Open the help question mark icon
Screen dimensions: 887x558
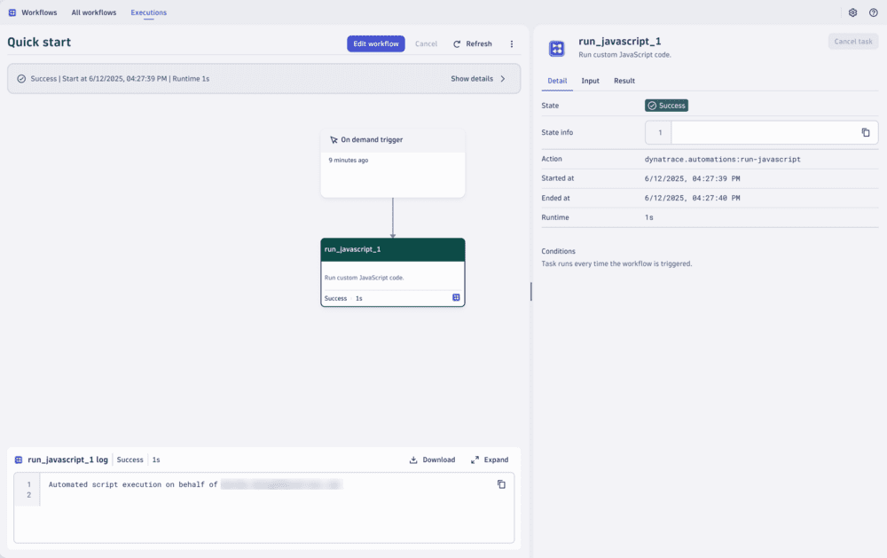pyautogui.click(x=874, y=12)
